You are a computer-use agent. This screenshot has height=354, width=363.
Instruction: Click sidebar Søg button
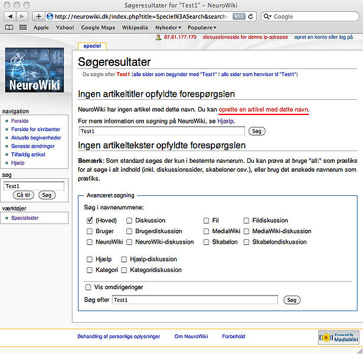47,195
